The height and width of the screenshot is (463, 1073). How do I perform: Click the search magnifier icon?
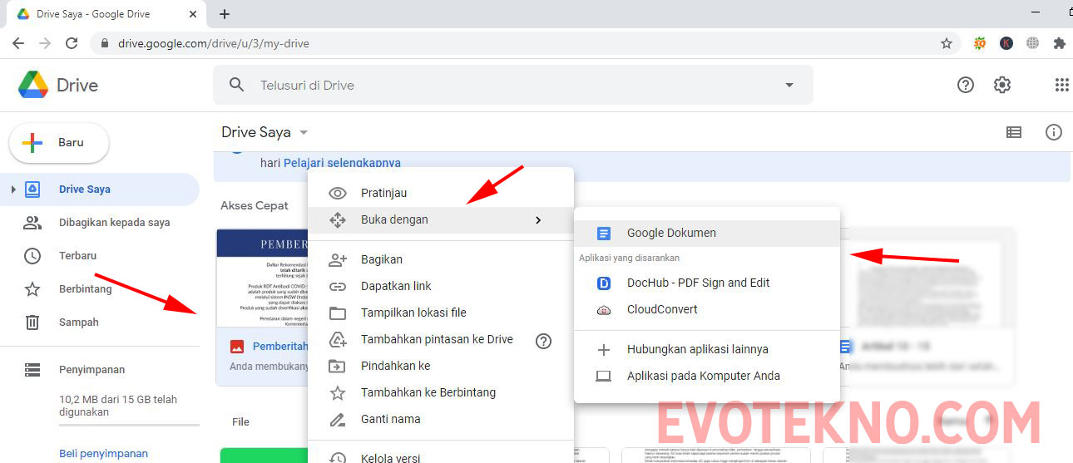[237, 85]
